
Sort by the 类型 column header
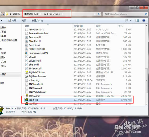98,26
